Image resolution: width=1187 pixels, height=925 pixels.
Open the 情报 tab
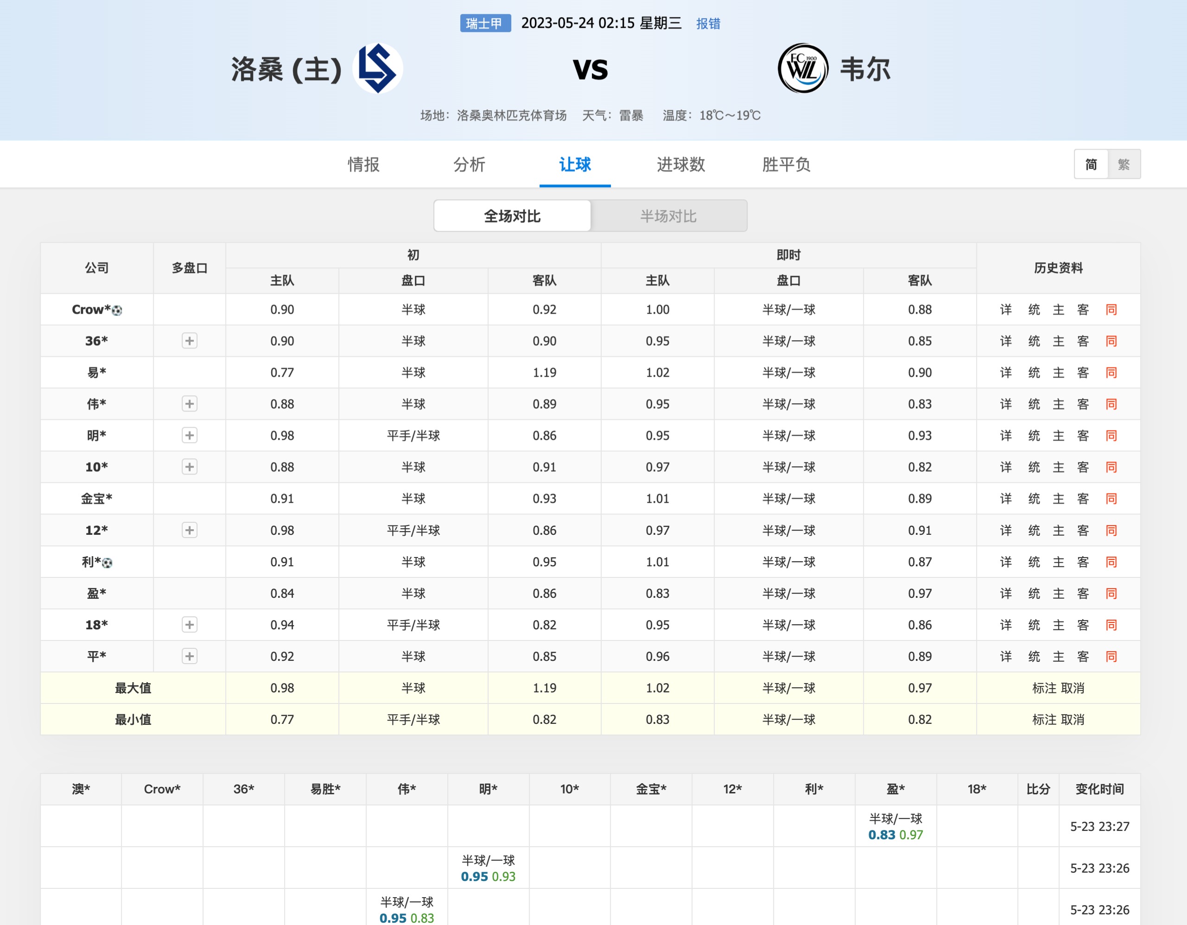click(363, 164)
